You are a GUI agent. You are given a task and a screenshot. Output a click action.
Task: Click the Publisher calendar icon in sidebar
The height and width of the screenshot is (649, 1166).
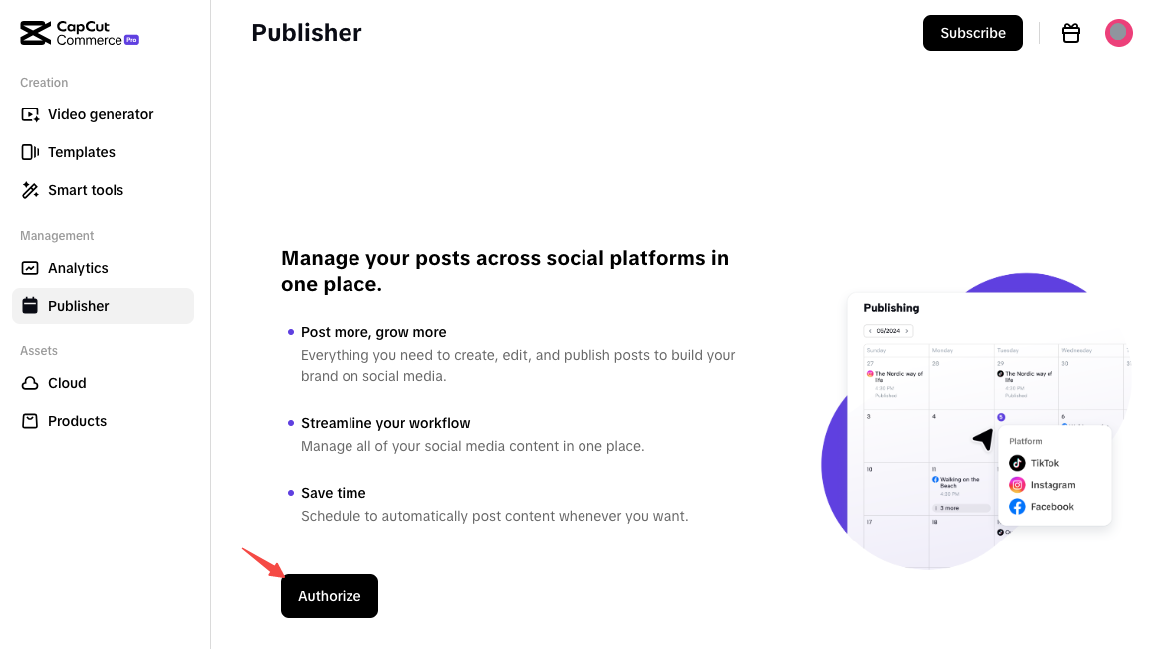30,306
